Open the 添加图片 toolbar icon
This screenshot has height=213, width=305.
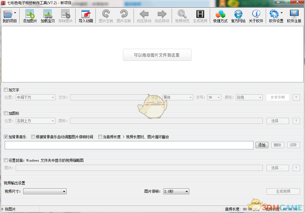[29, 16]
